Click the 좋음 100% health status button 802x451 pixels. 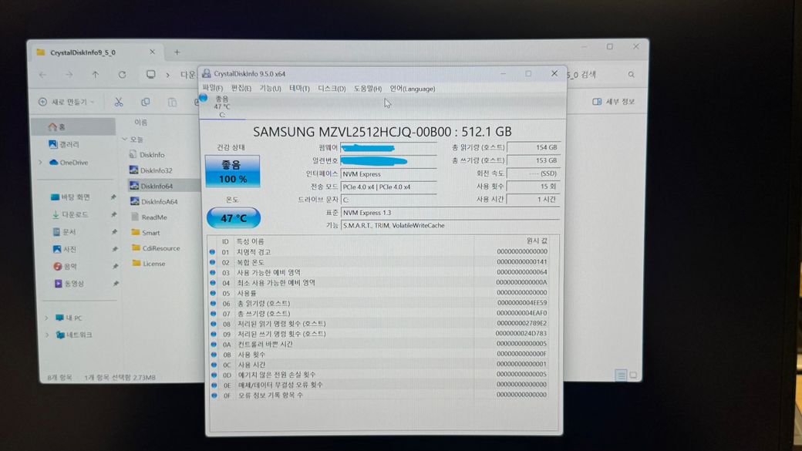(232, 171)
